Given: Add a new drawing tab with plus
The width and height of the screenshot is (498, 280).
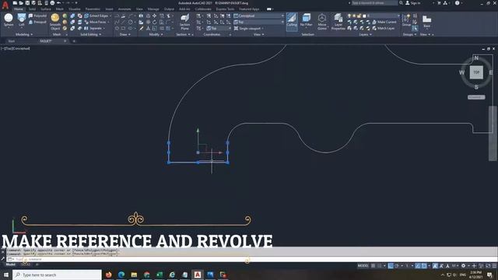Looking at the screenshot, I should click(74, 41).
